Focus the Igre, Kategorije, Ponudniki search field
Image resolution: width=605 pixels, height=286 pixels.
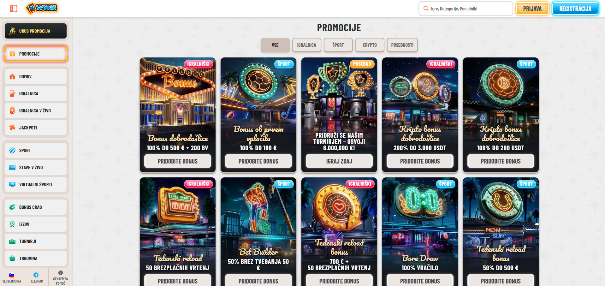click(x=466, y=9)
